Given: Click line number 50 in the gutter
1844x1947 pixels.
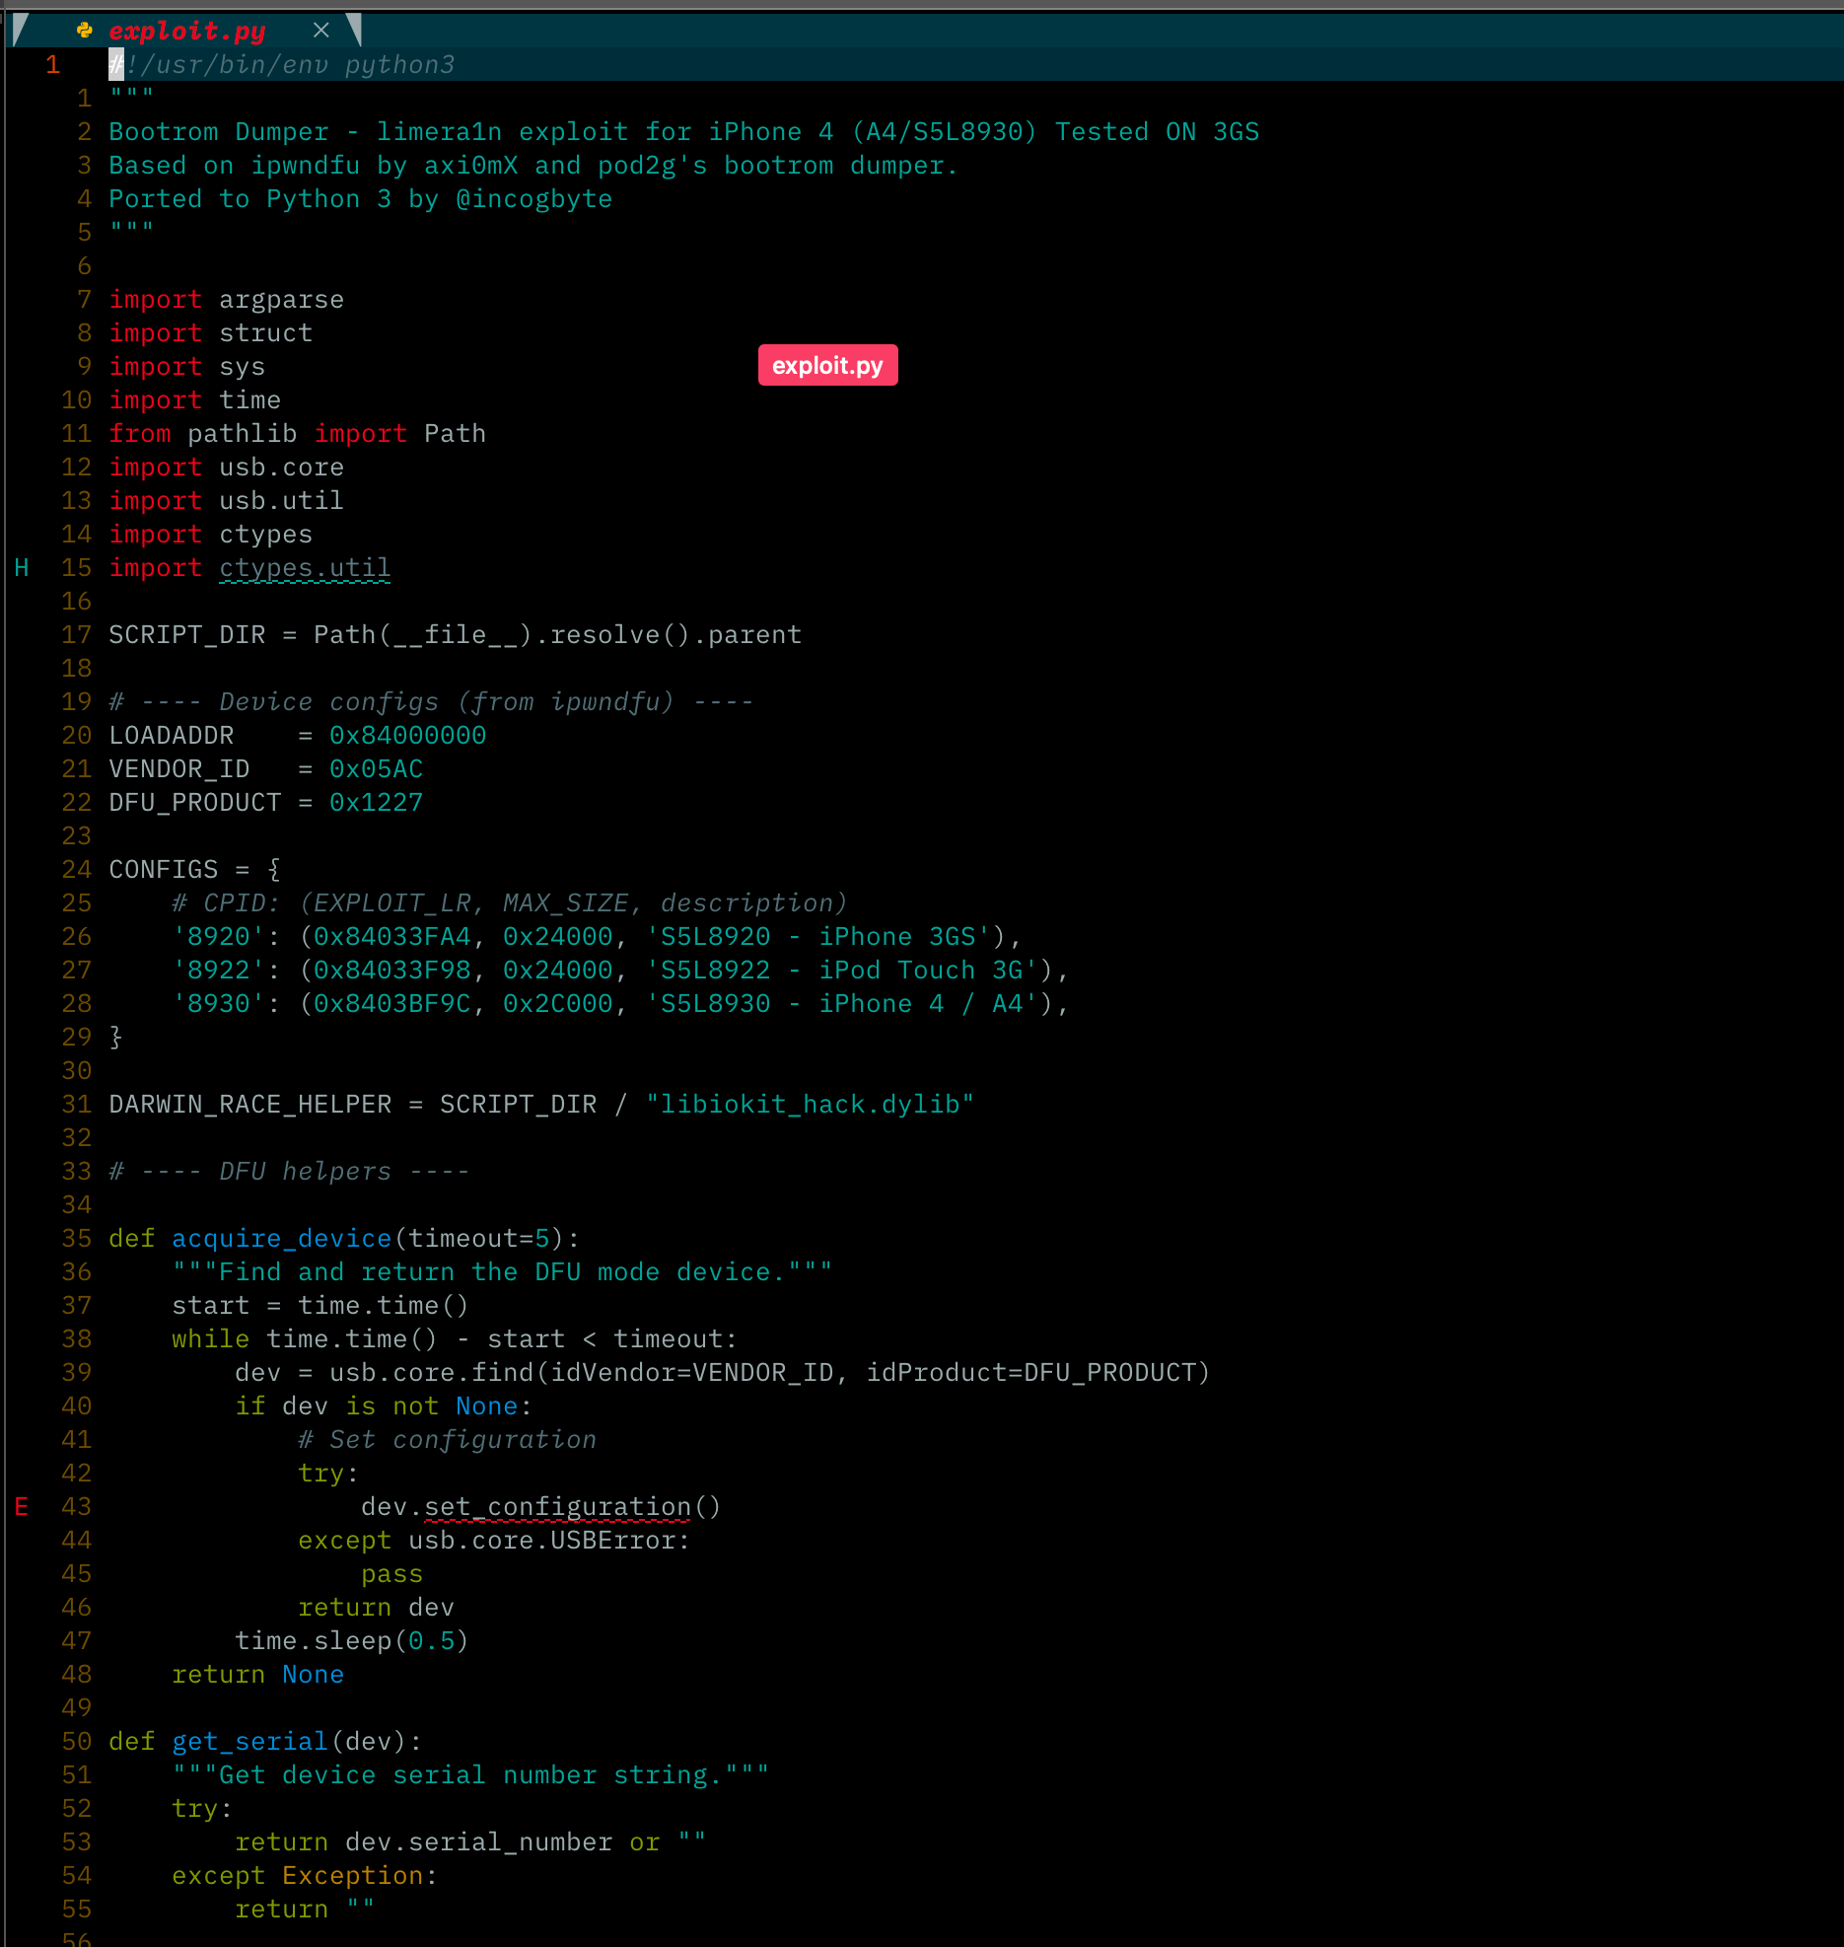Looking at the screenshot, I should click(76, 1742).
